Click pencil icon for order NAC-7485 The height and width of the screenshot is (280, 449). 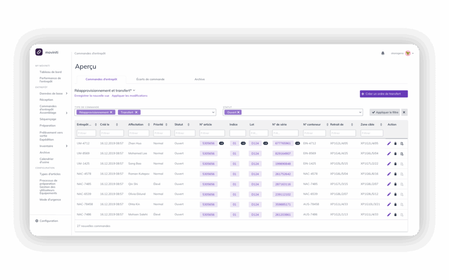(x=389, y=184)
